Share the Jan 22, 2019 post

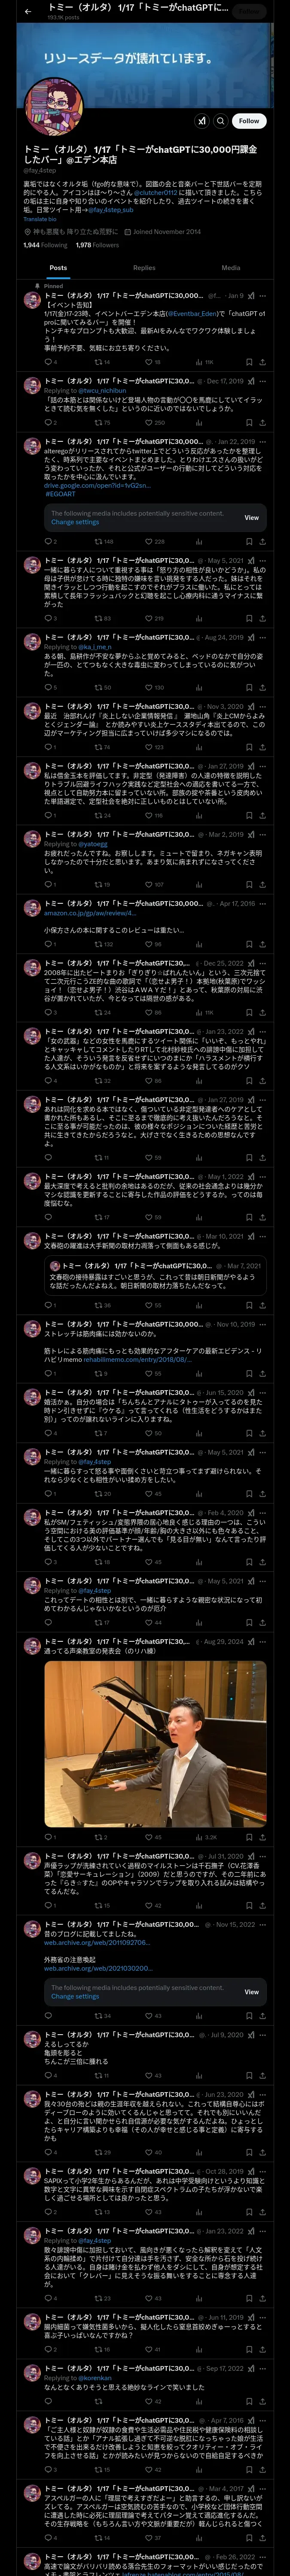tap(263, 541)
